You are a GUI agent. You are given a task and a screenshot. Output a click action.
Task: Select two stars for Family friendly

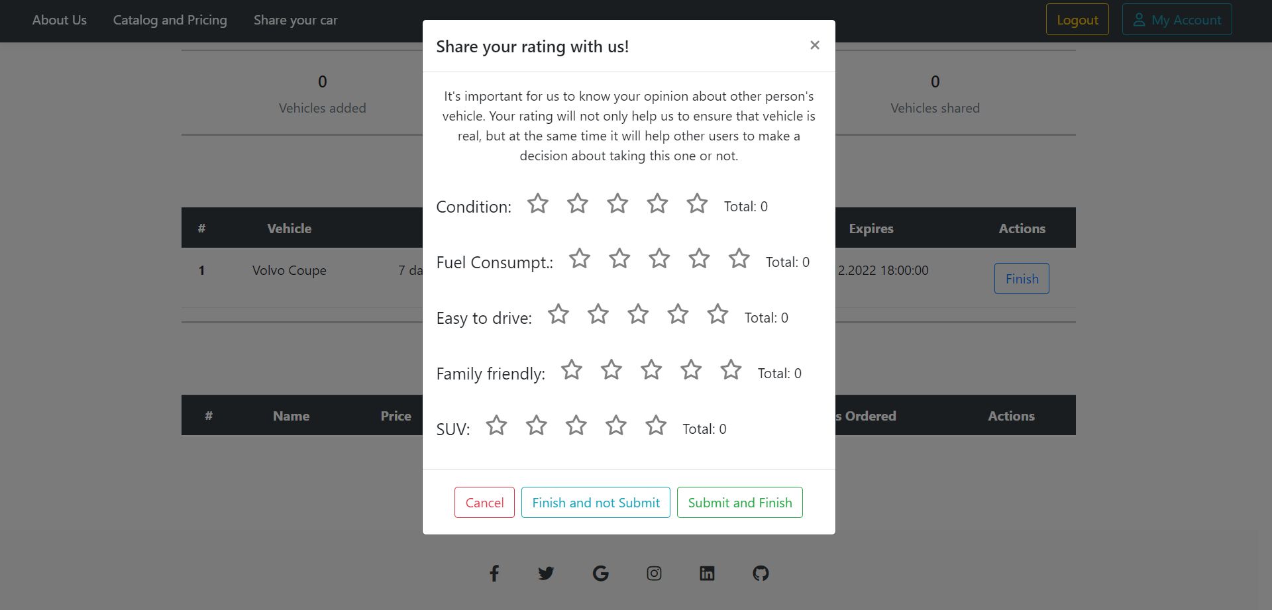[611, 370]
